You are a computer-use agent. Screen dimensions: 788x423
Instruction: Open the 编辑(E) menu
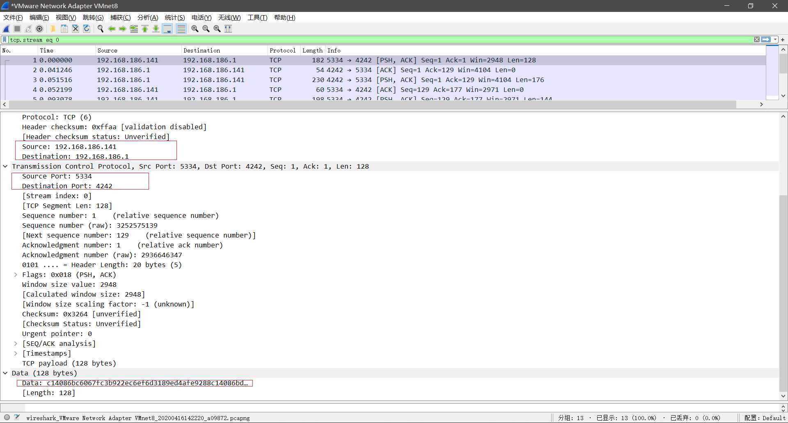coord(39,18)
